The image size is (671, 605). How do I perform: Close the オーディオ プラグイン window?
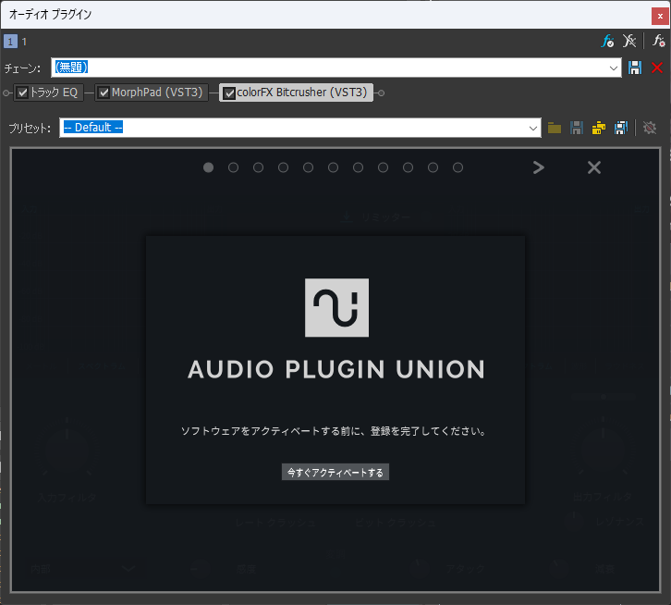point(660,16)
